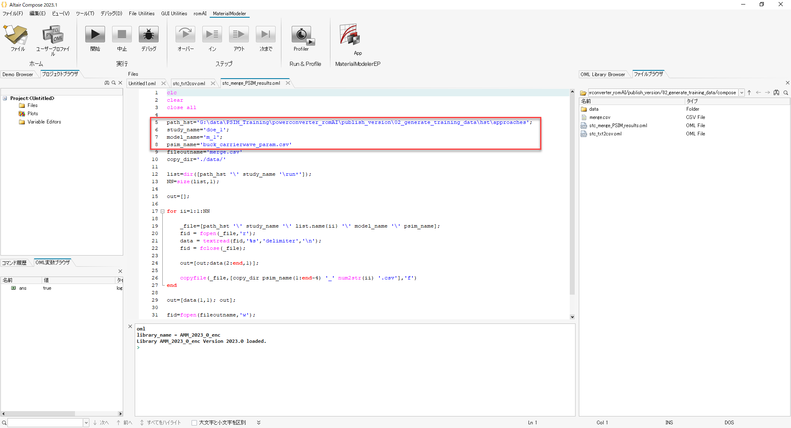The image size is (791, 428).
Task: Select the MaterialModeler ribbon tab
Action: tap(229, 14)
